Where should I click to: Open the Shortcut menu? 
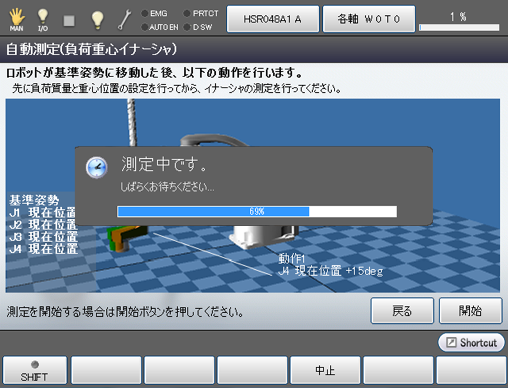[x=472, y=343]
